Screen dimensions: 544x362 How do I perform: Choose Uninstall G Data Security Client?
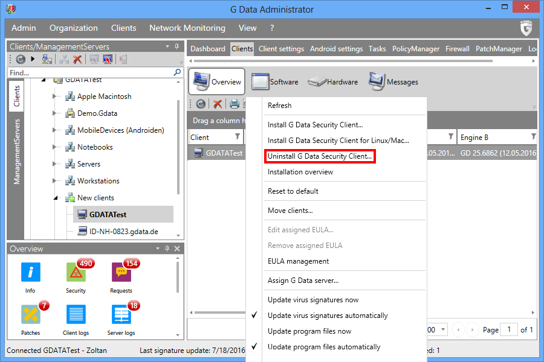pos(320,156)
